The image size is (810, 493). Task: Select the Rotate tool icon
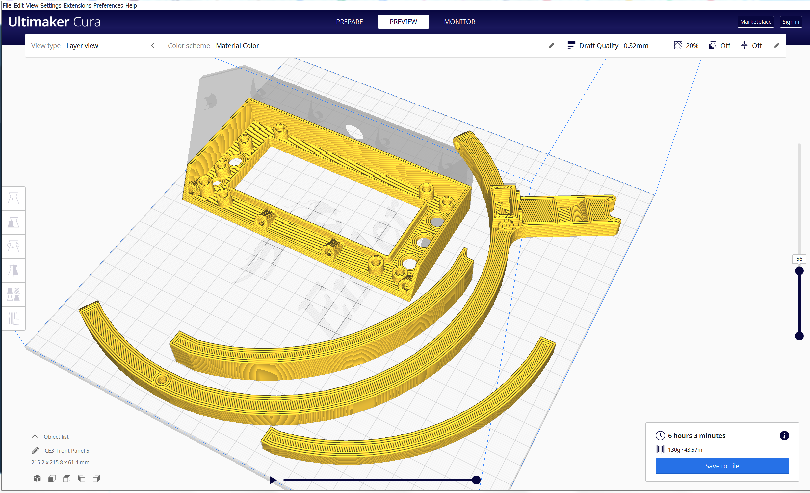coord(13,246)
